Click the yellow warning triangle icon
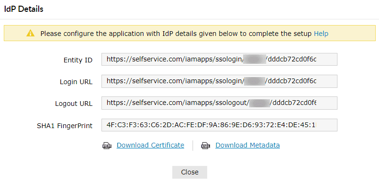379x182 pixels. [x=31, y=33]
